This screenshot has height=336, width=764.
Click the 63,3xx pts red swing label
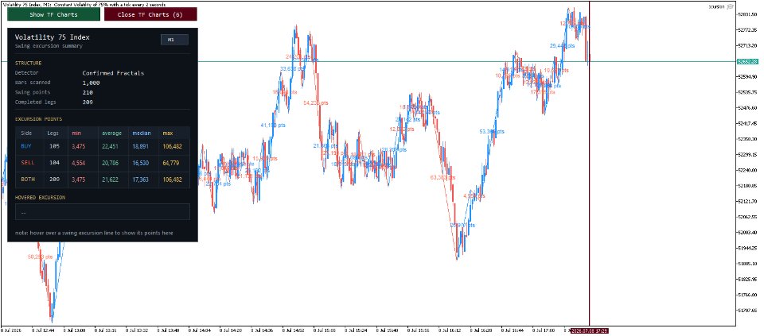pos(443,178)
